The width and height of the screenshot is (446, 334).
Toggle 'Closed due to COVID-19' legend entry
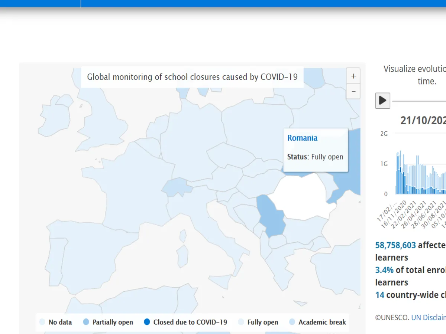click(185, 322)
